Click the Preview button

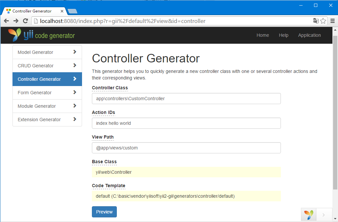104,212
